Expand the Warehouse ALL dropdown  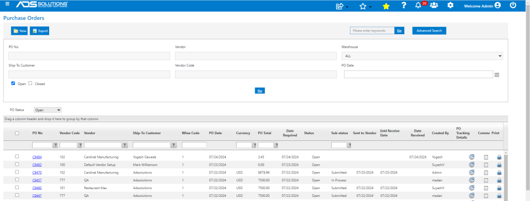tap(422, 56)
